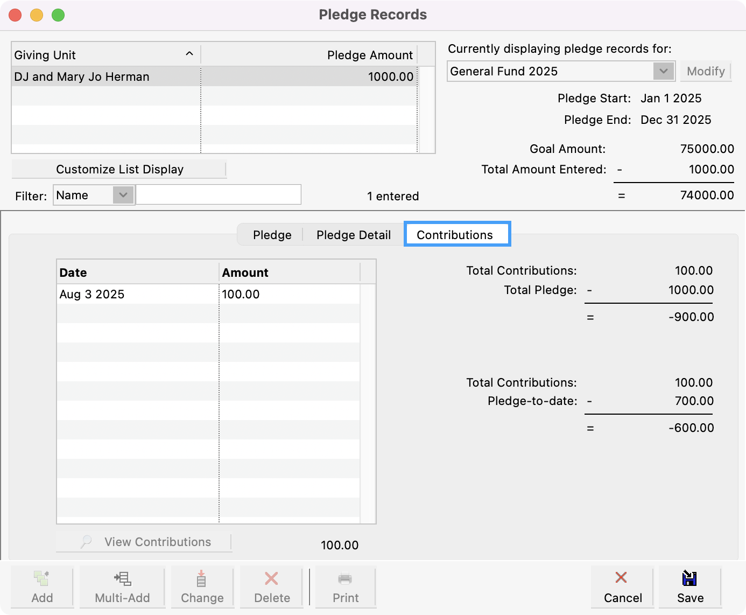Click inside the Filter text field

218,194
